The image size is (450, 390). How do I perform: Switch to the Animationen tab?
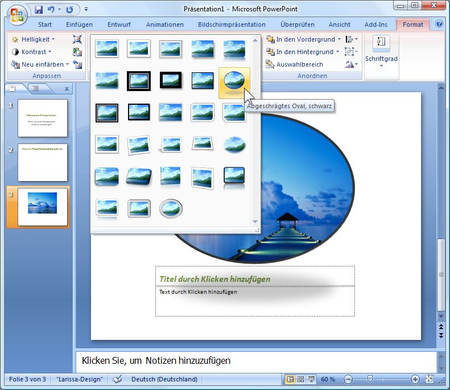[165, 24]
